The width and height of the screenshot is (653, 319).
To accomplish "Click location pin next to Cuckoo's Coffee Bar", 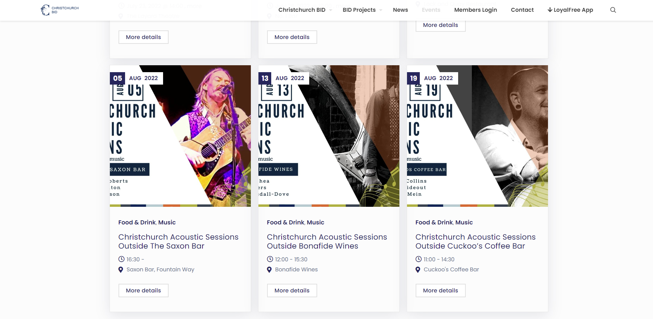I will pos(418,270).
